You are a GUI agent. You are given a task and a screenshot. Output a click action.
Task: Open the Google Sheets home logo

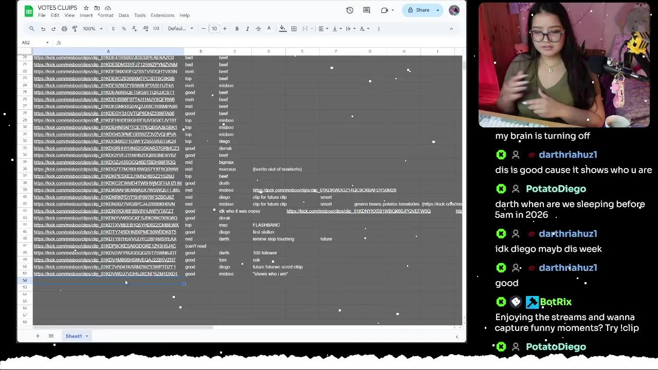click(29, 11)
